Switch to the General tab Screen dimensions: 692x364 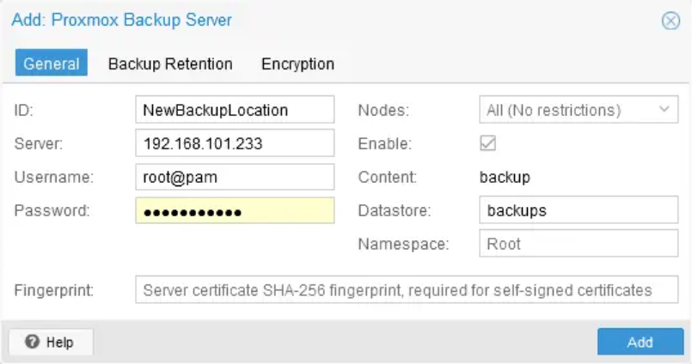tap(52, 64)
